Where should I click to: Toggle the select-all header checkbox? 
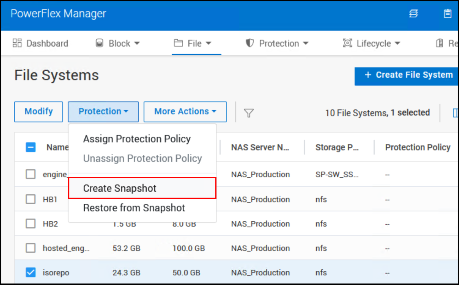pos(31,147)
